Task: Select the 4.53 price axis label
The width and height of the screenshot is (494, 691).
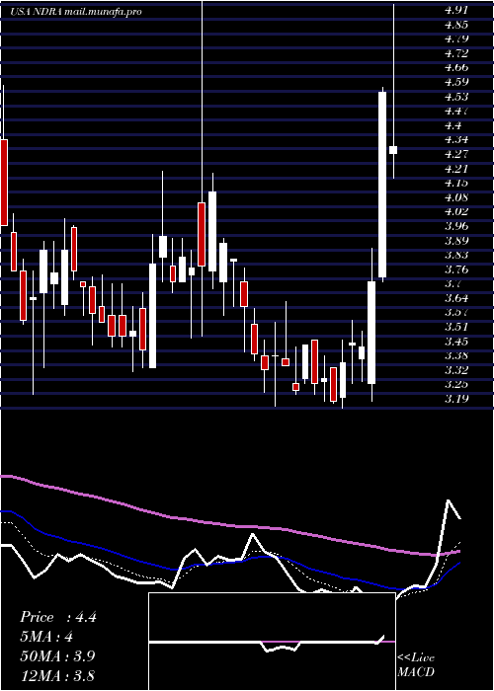Action: coord(455,97)
